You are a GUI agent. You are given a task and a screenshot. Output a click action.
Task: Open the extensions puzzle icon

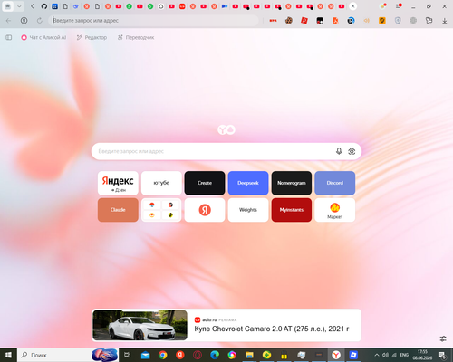point(429,21)
